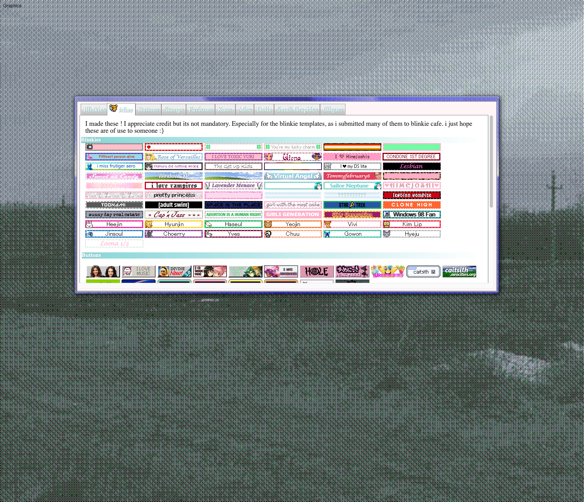Click the vertical scrollbar of the content panel
This screenshot has width=584, height=502.
(491, 162)
